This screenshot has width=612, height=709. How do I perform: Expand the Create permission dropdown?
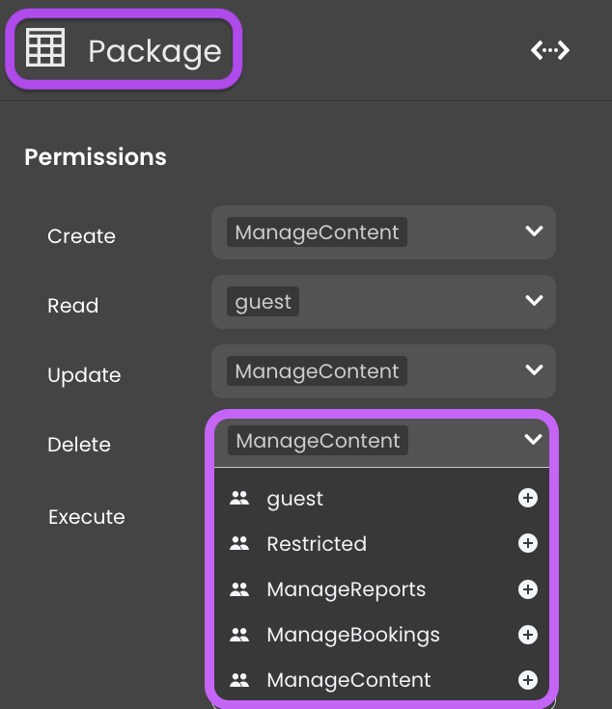coord(534,232)
